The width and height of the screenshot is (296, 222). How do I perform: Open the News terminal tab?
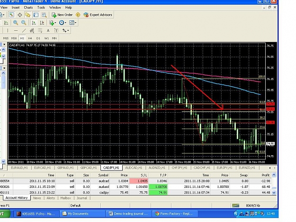tap(37, 198)
